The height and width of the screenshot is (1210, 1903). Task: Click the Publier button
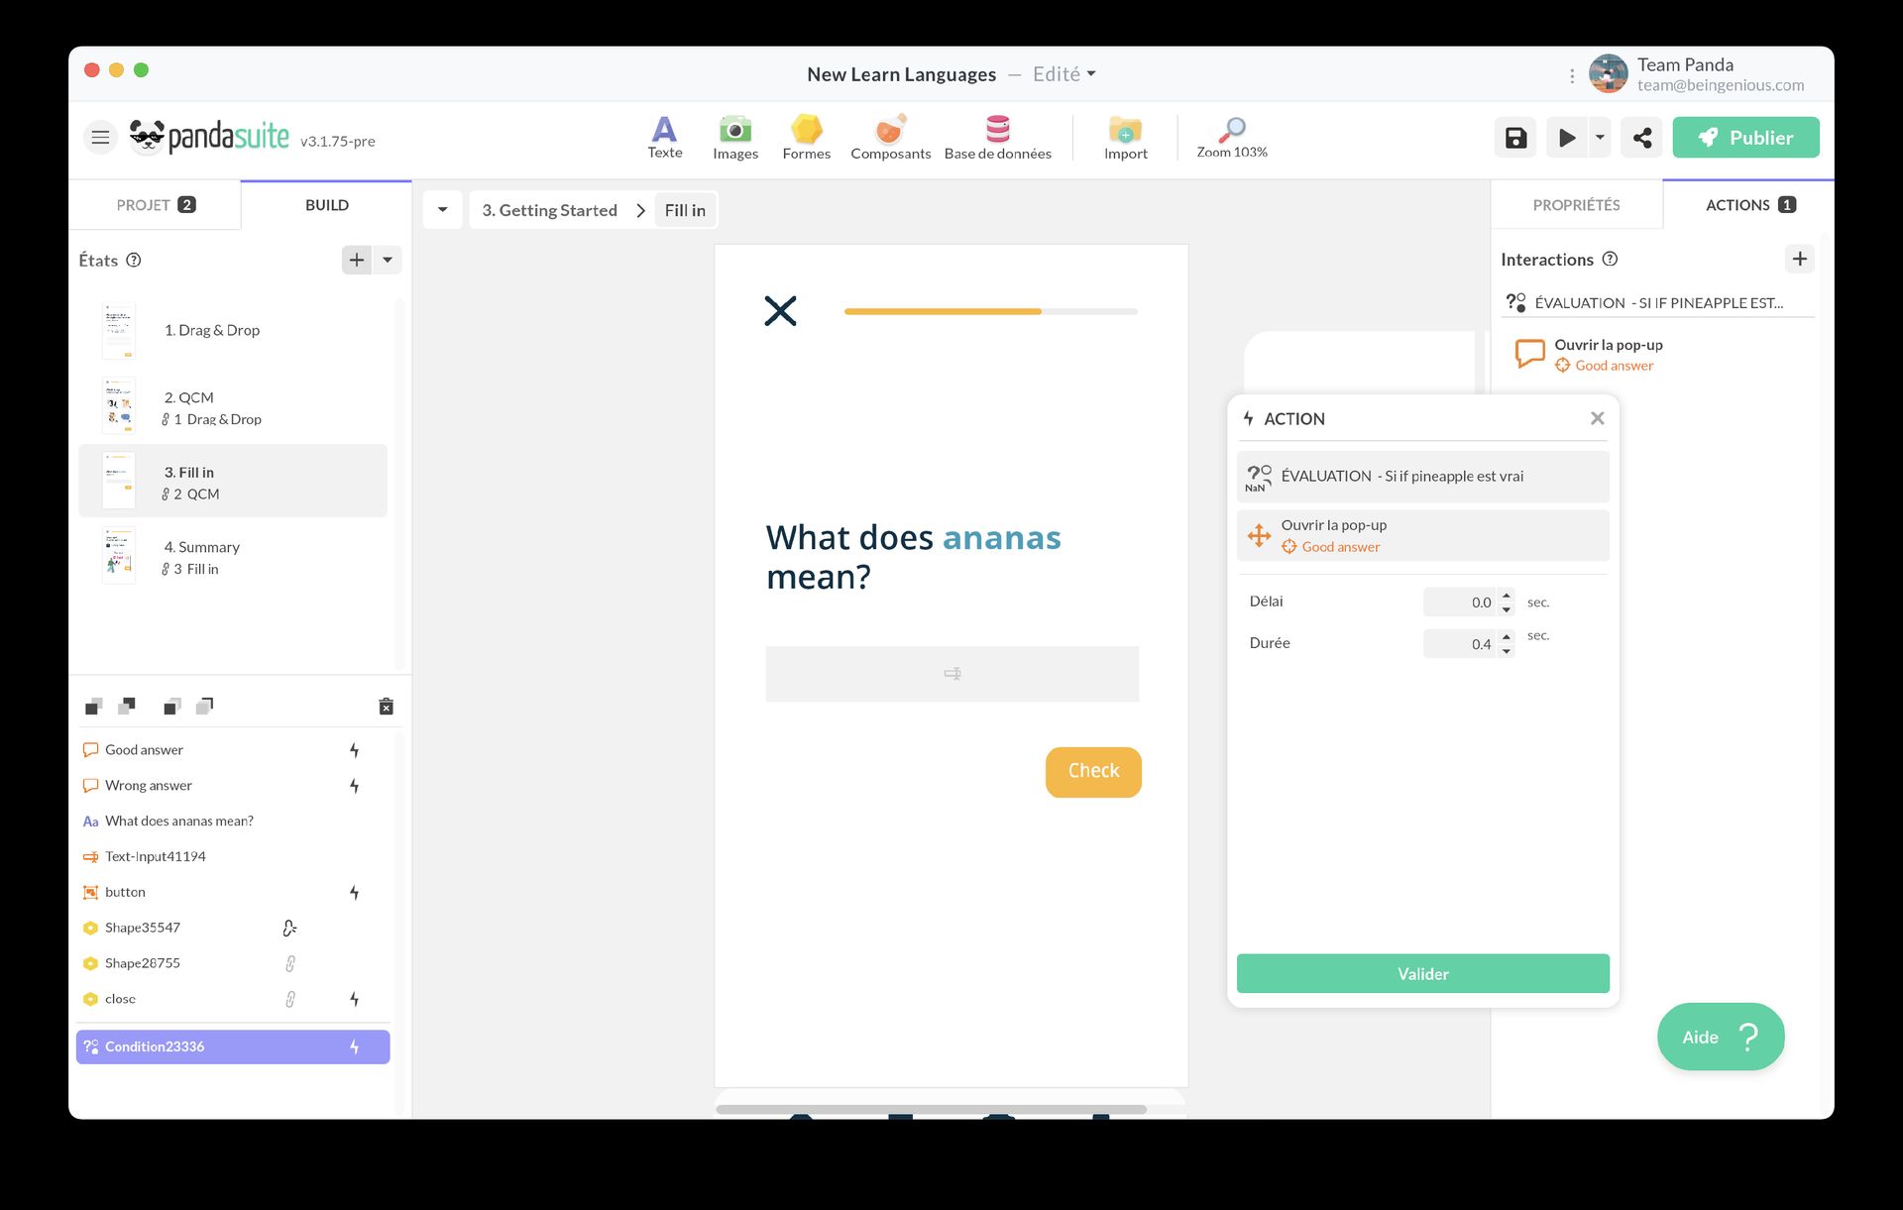1745,137
